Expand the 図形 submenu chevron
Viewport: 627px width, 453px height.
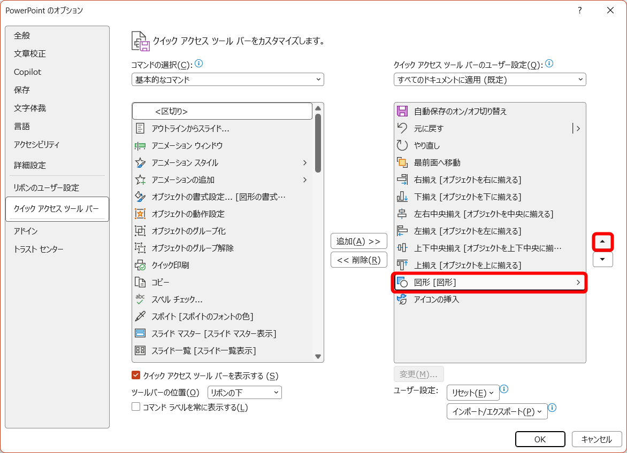tap(578, 282)
